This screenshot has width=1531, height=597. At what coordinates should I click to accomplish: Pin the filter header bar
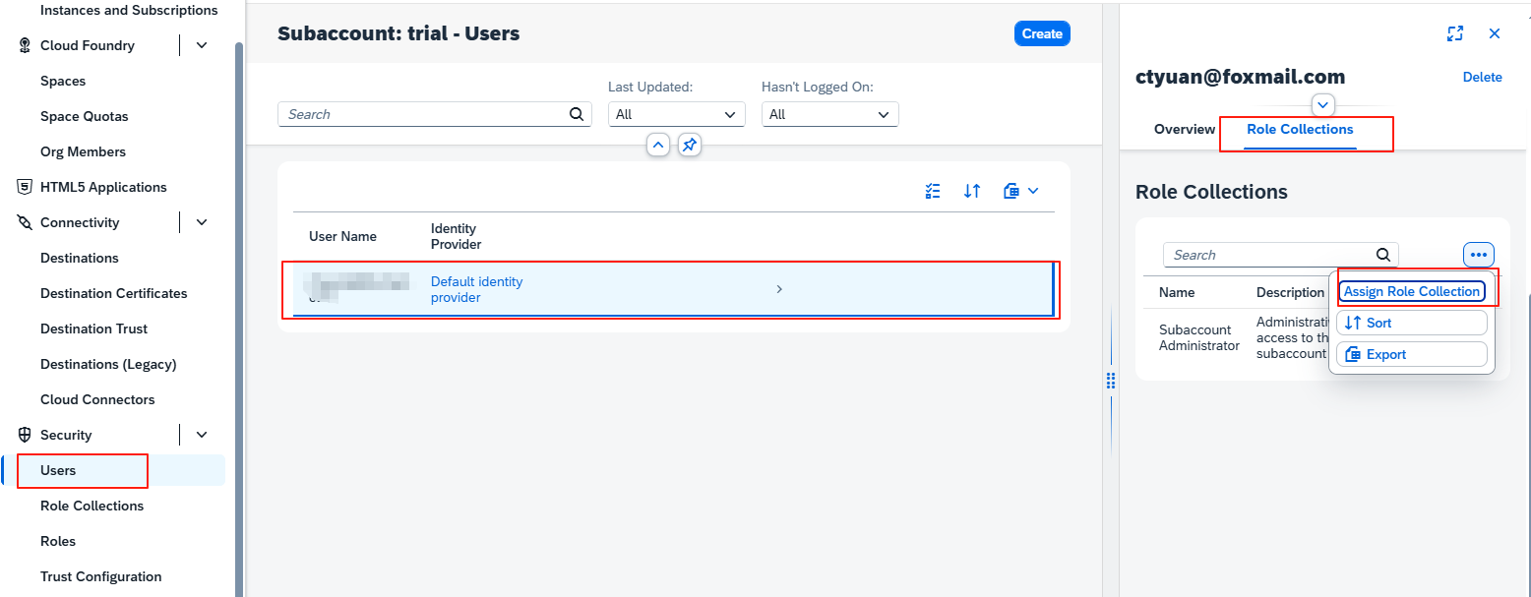click(690, 146)
